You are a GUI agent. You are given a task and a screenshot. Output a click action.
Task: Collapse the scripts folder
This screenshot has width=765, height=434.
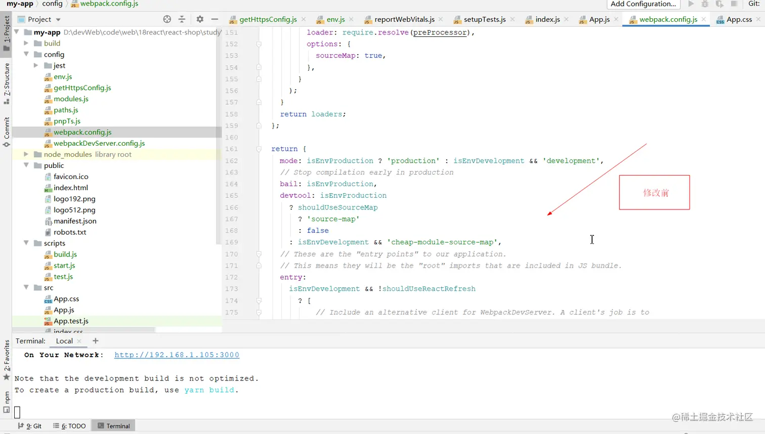pos(26,243)
